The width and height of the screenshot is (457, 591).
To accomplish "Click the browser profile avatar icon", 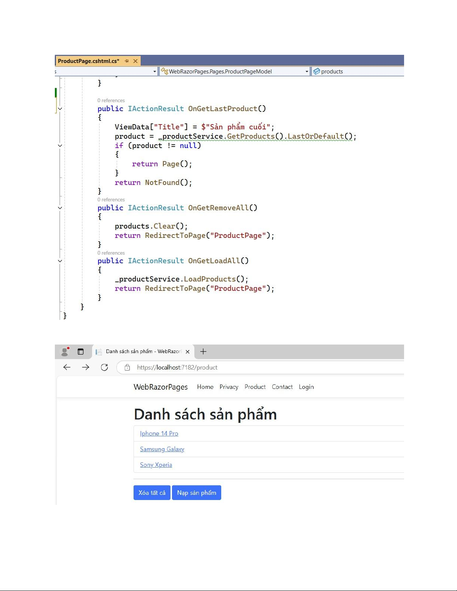I will tap(65, 352).
